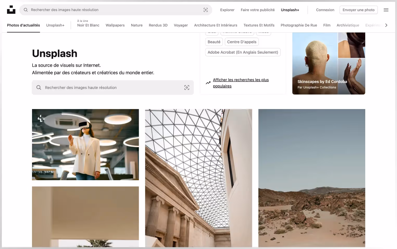Open the beige wall palm tree photo
The height and width of the screenshot is (249, 397).
[x=85, y=217]
